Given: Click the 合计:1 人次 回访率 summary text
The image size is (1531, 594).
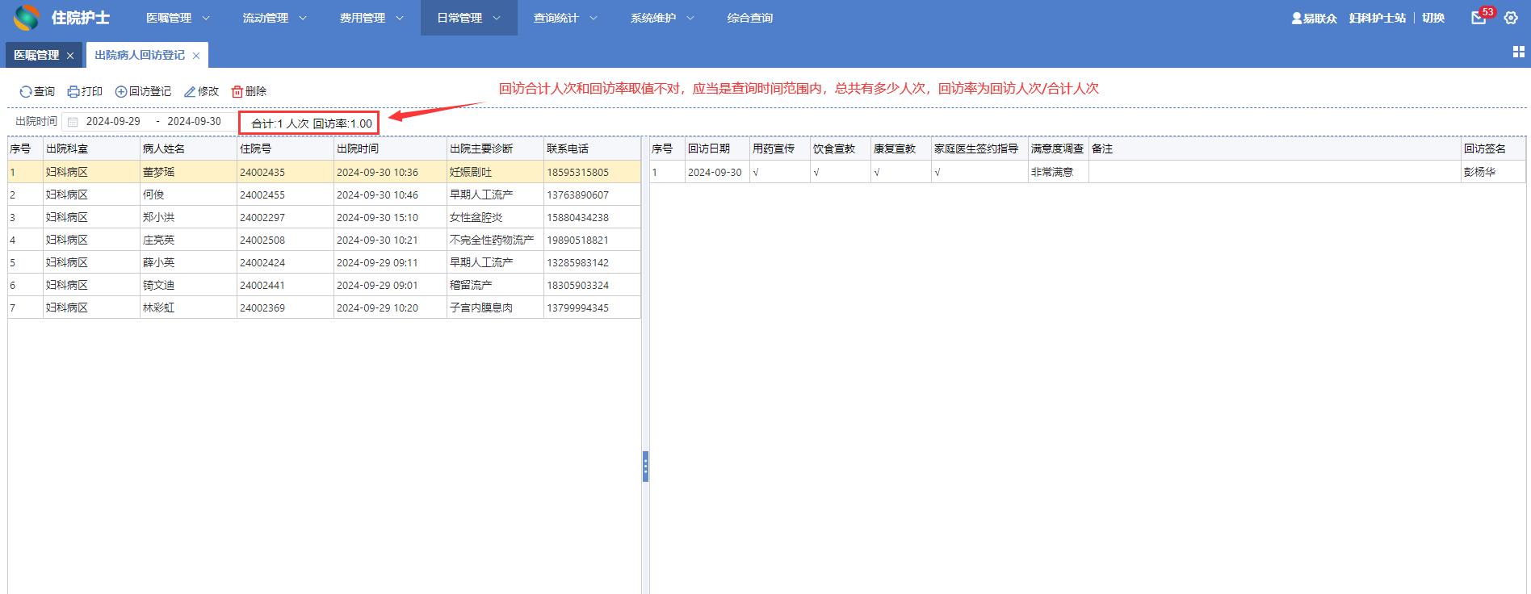Looking at the screenshot, I should click(x=312, y=123).
